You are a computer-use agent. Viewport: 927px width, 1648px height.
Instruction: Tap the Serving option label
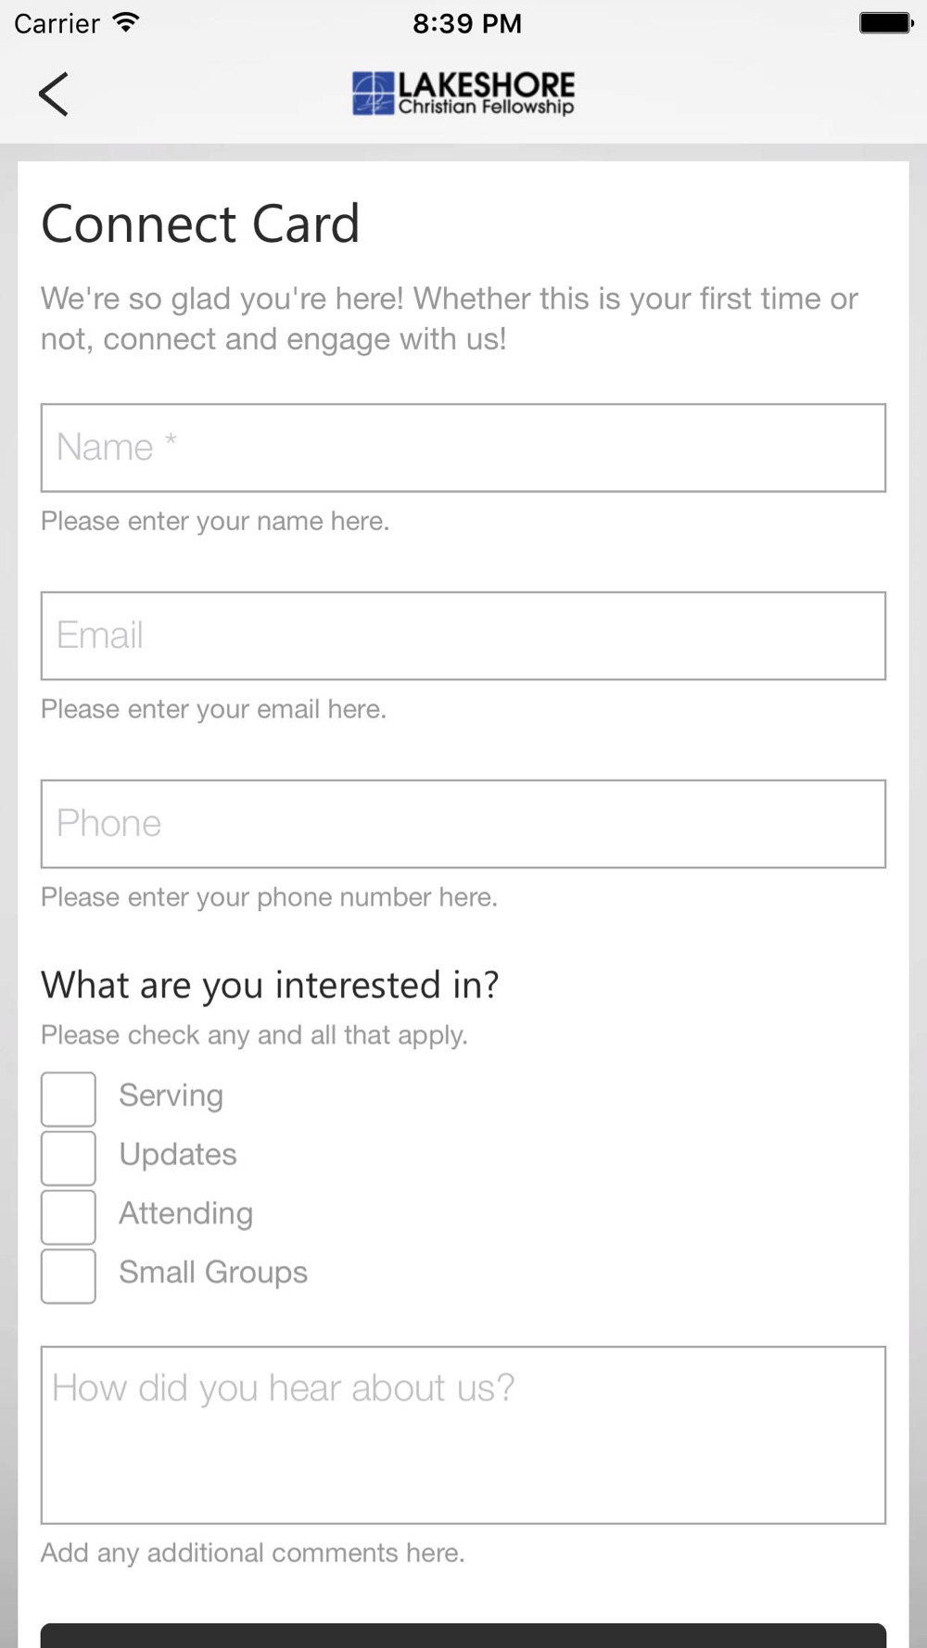171,1096
